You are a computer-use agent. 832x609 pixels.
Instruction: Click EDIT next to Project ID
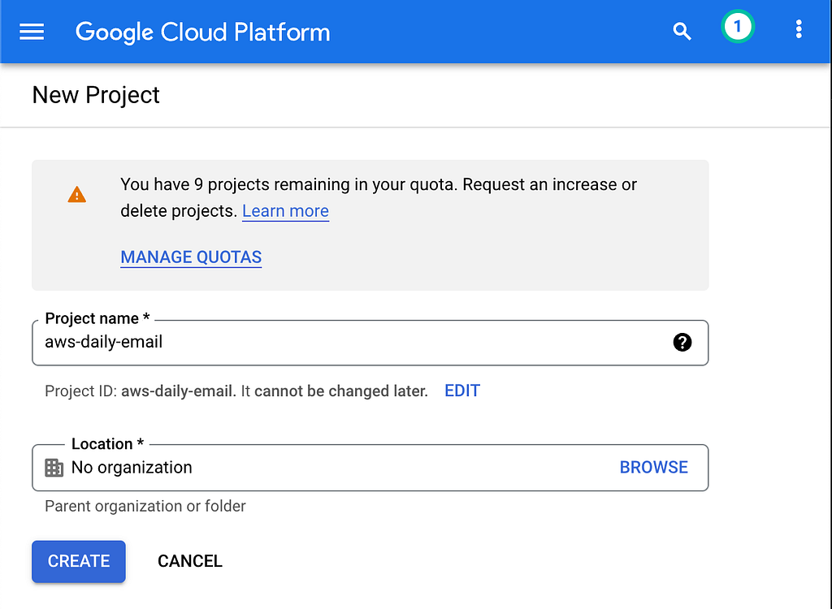pos(462,391)
